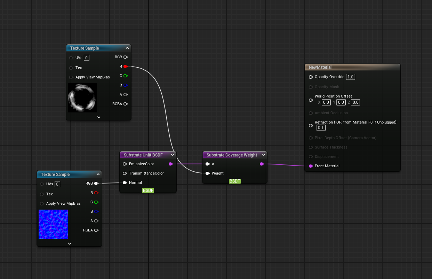Collapse the top Texture Sample node header arrow
The height and width of the screenshot is (279, 432).
click(x=127, y=48)
